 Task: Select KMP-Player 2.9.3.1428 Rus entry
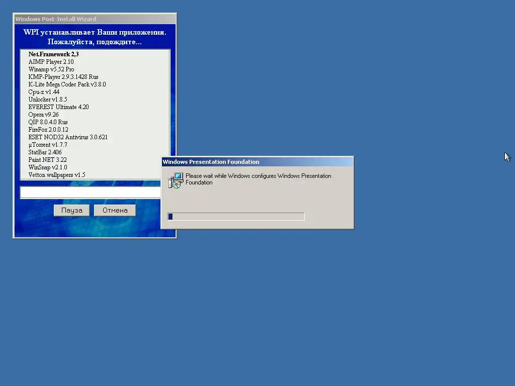(x=63, y=77)
